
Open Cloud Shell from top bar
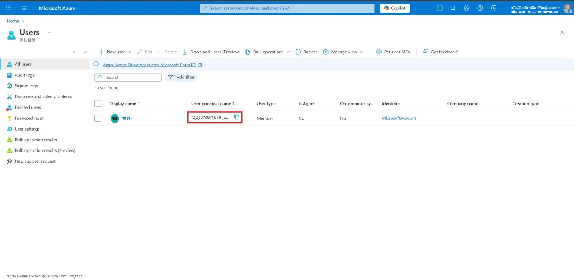(x=440, y=8)
